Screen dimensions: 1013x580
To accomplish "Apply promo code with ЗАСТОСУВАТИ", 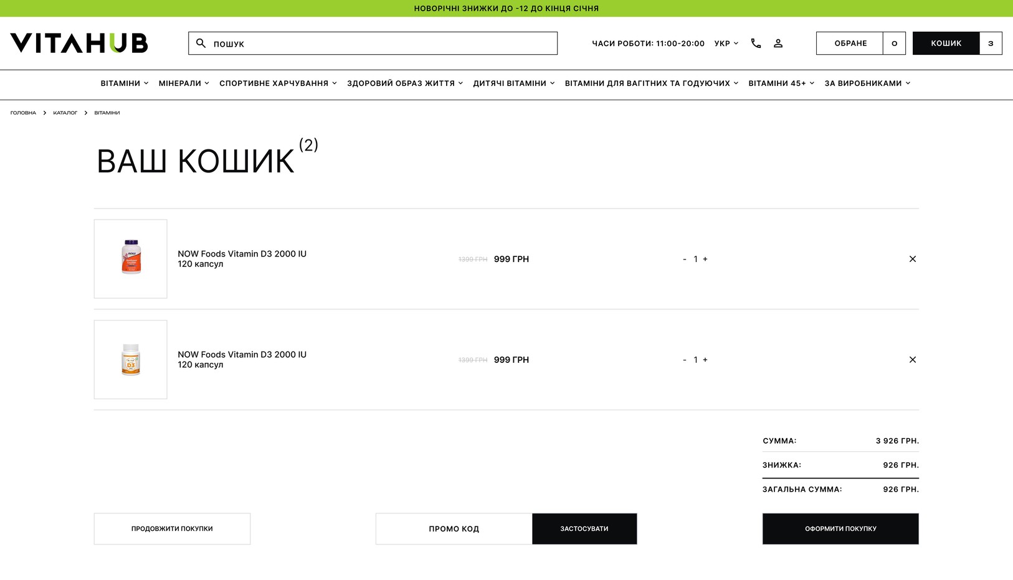I will pyautogui.click(x=584, y=529).
